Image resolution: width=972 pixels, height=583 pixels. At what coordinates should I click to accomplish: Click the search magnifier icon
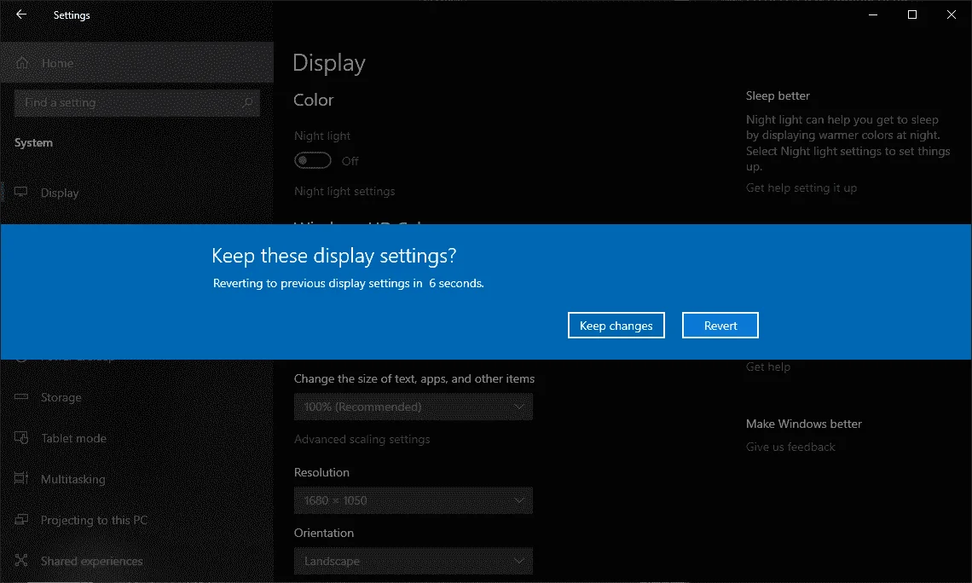pos(247,102)
